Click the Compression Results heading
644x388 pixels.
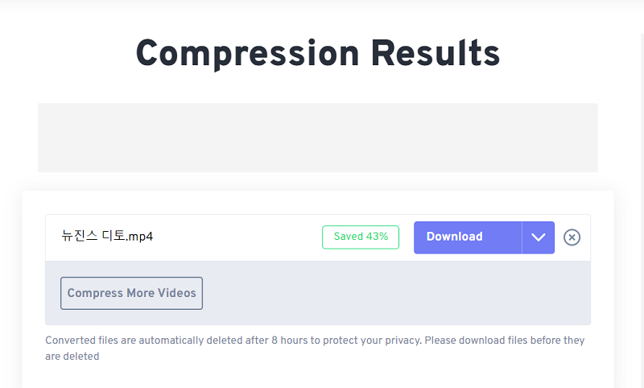point(318,54)
